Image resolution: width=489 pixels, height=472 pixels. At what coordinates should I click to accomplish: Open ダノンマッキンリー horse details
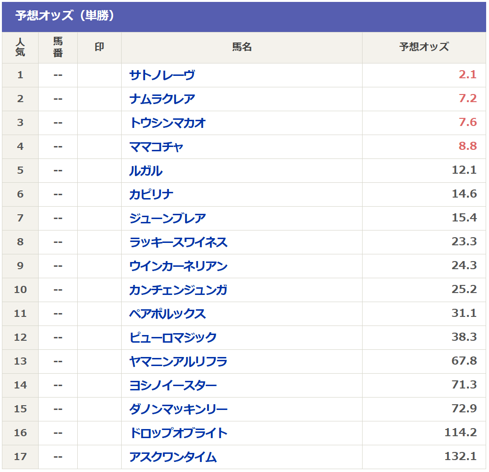[x=178, y=409]
